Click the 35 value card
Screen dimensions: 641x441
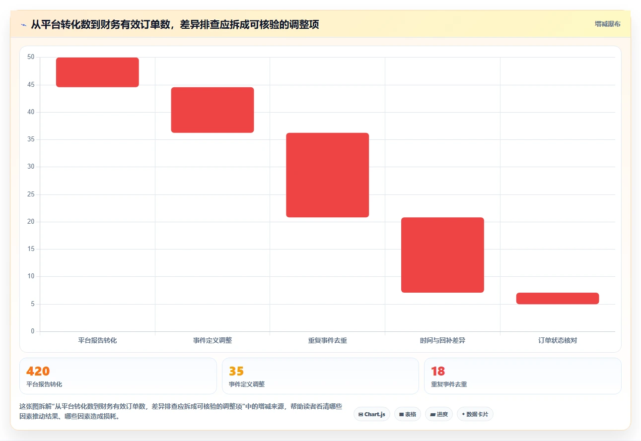pyautogui.click(x=320, y=376)
